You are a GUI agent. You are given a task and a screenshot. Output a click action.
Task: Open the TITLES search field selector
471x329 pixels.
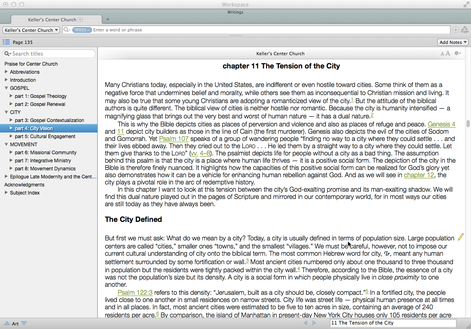[x=82, y=30]
